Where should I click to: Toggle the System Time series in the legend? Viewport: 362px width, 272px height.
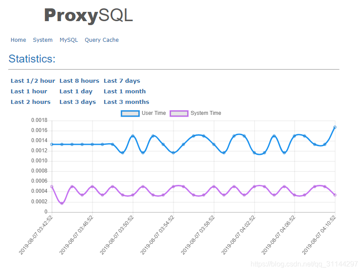pos(205,113)
